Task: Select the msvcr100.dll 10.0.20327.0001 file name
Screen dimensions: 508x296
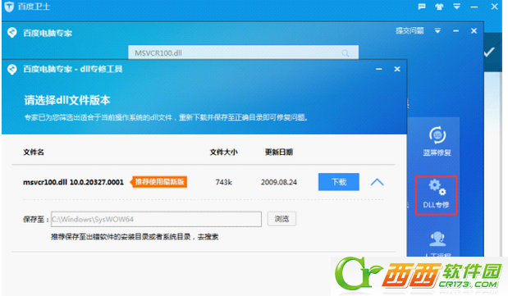Action: 73,182
